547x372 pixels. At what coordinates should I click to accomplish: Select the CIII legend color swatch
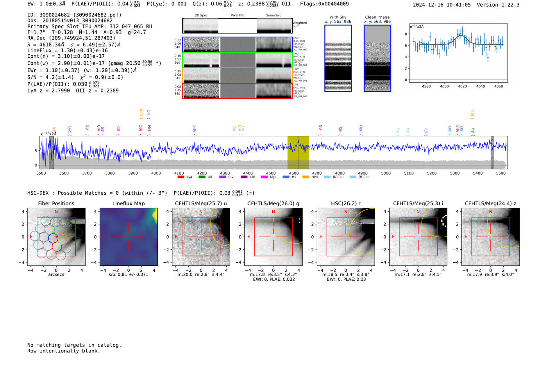[x=244, y=177]
